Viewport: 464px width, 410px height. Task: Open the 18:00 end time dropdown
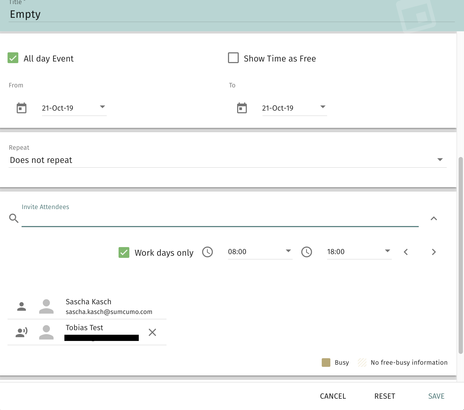[x=387, y=251]
